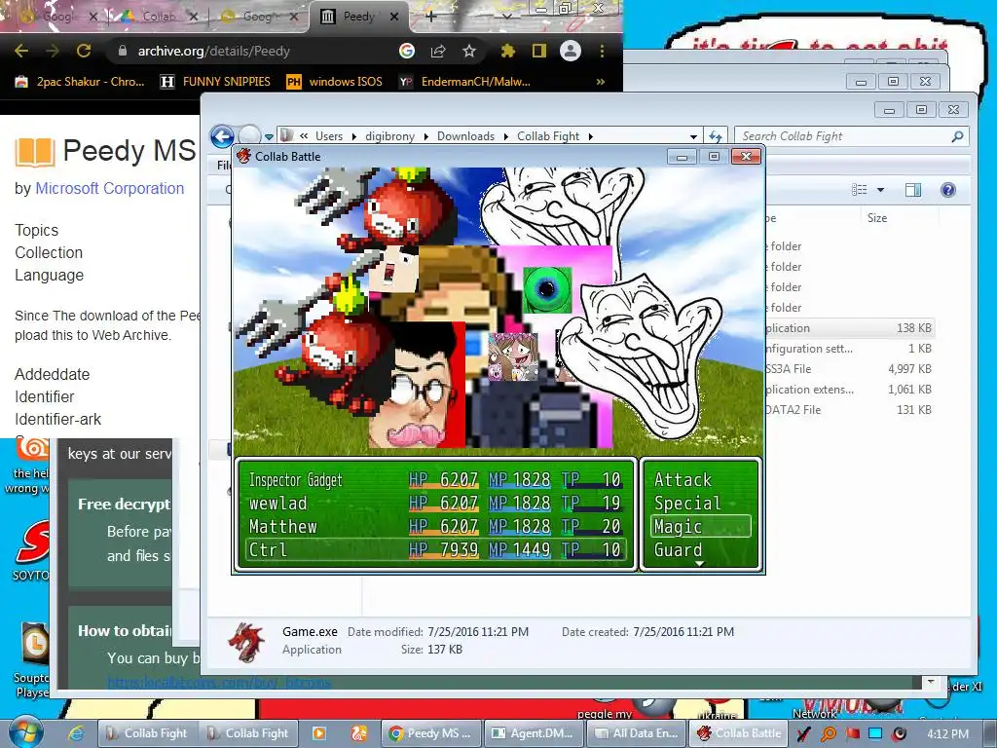Screen dimensions: 997x748
Task: Click 4:12 PM taskbar clock
Action: click(x=947, y=734)
